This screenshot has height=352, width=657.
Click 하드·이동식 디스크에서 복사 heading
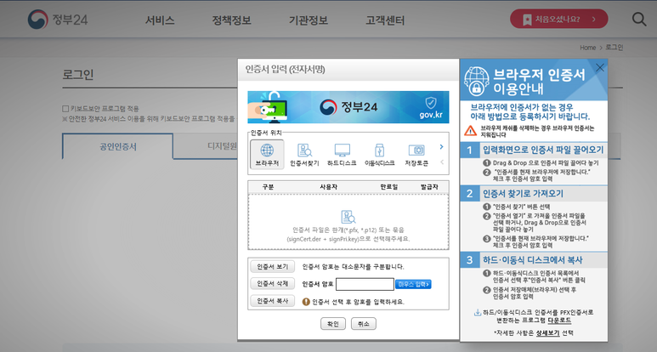tap(533, 260)
